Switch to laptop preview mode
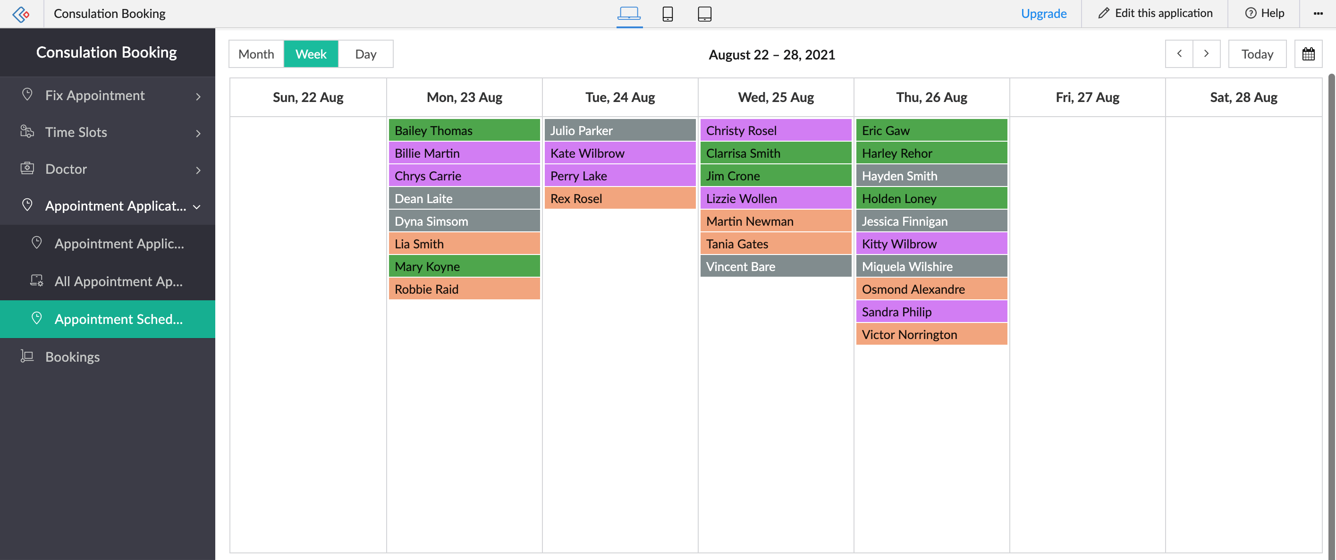This screenshot has width=1336, height=560. 629,13
